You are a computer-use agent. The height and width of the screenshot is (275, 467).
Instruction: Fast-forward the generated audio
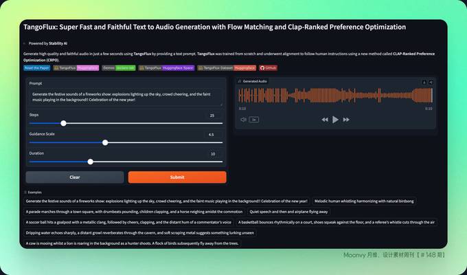point(346,120)
